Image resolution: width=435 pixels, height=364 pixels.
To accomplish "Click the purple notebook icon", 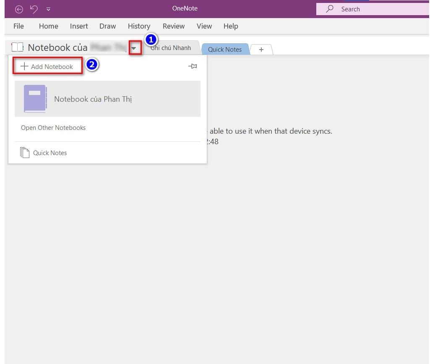I will (x=35, y=98).
